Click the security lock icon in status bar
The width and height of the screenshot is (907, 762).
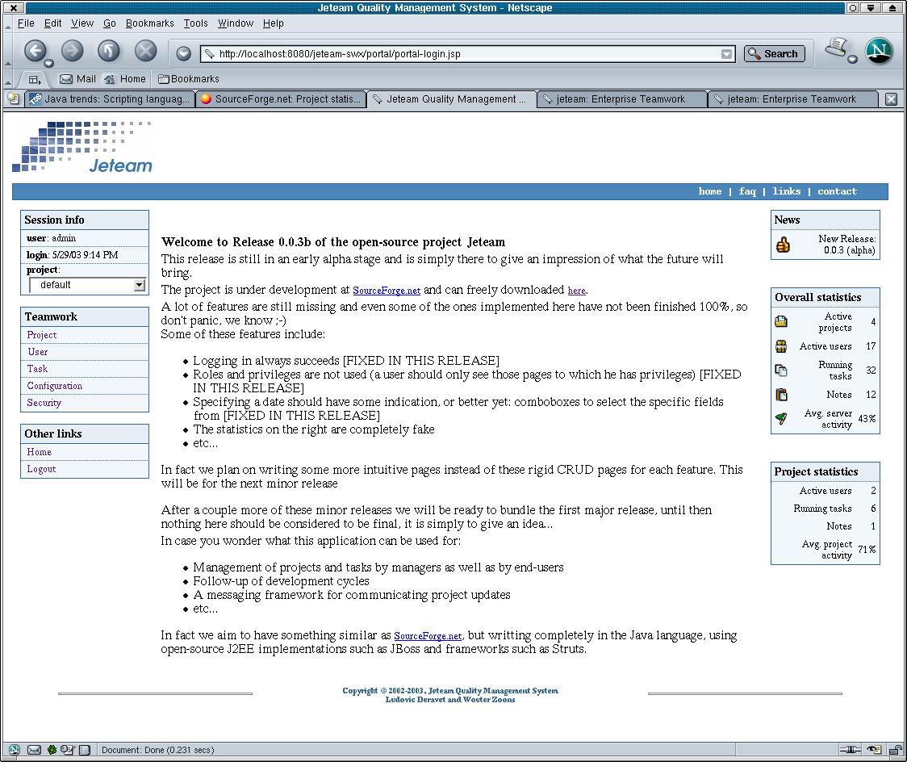tap(896, 750)
